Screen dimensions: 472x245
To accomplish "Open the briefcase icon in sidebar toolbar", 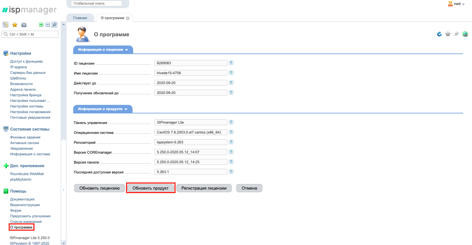I will pyautogui.click(x=24, y=25).
